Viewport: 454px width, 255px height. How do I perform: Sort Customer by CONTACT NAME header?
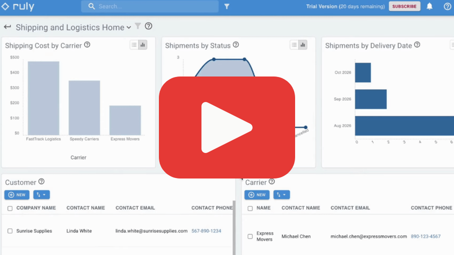click(x=86, y=208)
